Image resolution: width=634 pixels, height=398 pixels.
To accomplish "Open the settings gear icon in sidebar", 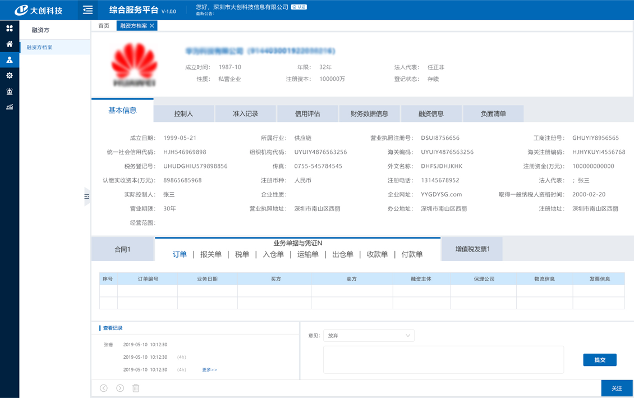I will click(10, 75).
